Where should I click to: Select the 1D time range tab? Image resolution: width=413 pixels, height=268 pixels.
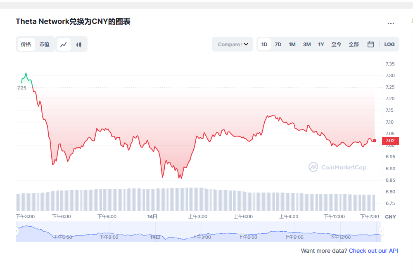(264, 45)
